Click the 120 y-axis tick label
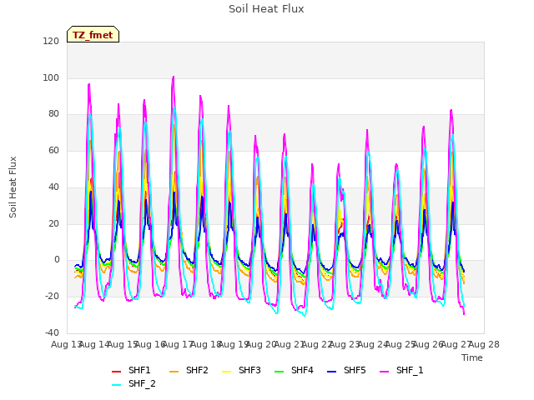Viewport: 534px width, 400px height. pos(51,42)
